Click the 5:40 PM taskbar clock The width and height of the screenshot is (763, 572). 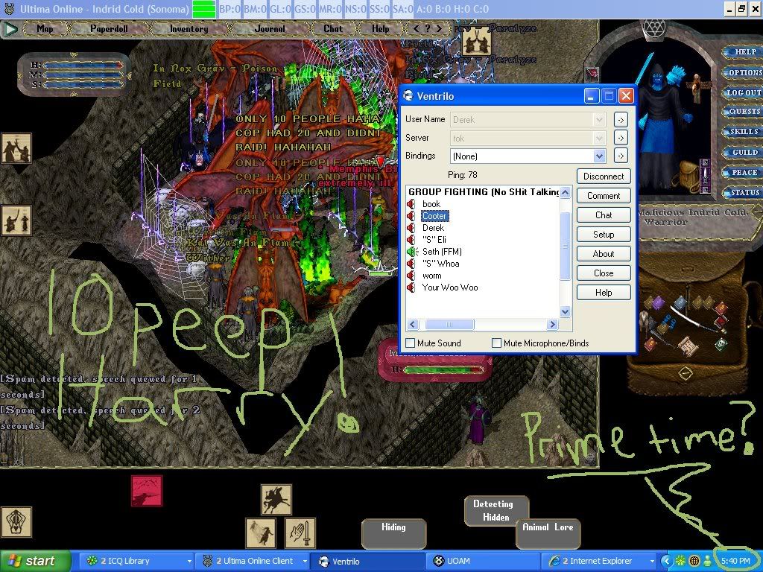[735, 562]
